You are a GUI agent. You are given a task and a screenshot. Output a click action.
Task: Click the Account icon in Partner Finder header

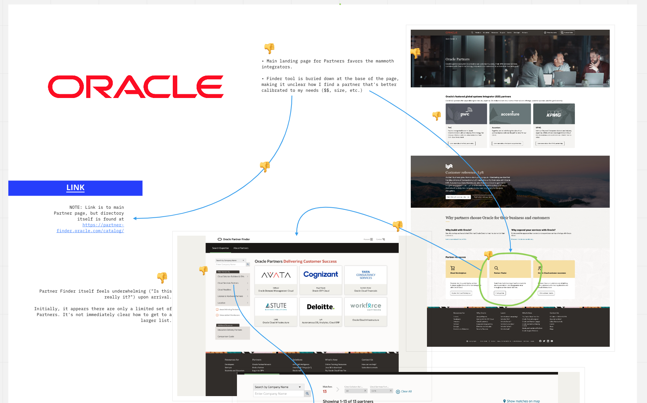tap(371, 239)
